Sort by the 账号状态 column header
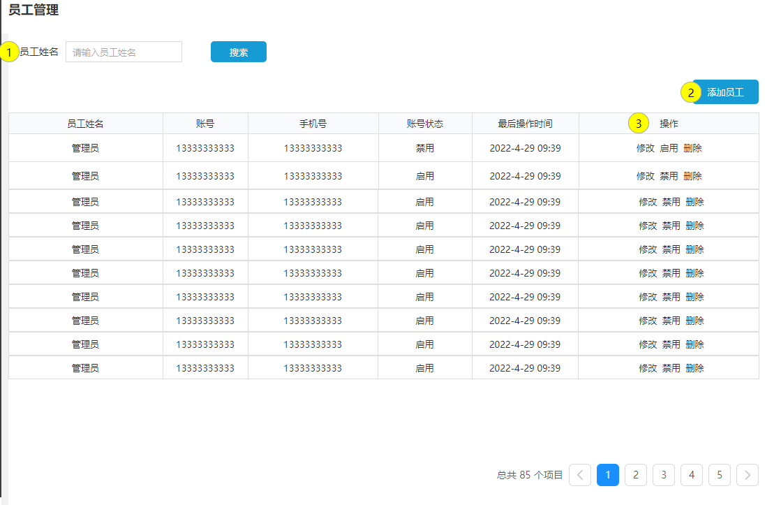The width and height of the screenshot is (765, 505). tap(424, 123)
